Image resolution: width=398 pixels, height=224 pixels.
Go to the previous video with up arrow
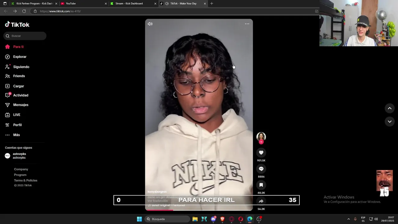390,108
